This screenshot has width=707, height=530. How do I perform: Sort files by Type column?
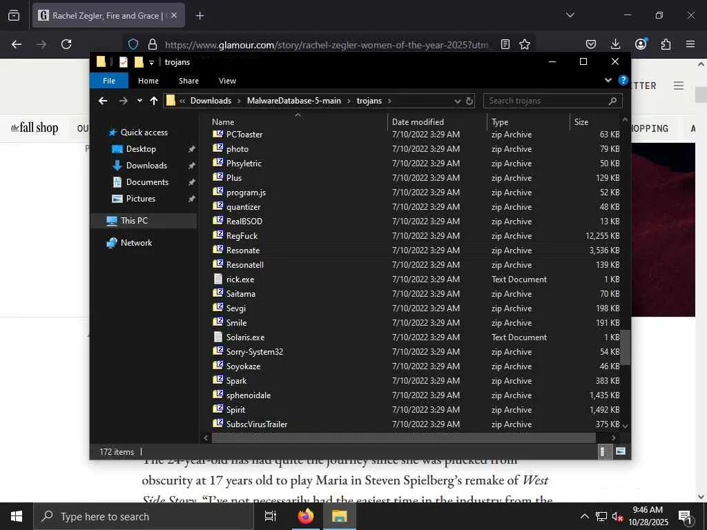[528, 121]
